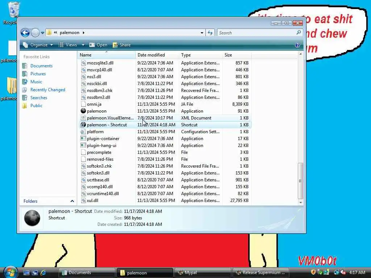The height and width of the screenshot is (278, 371).
Task: Open Pictures favorite link
Action: point(38,74)
